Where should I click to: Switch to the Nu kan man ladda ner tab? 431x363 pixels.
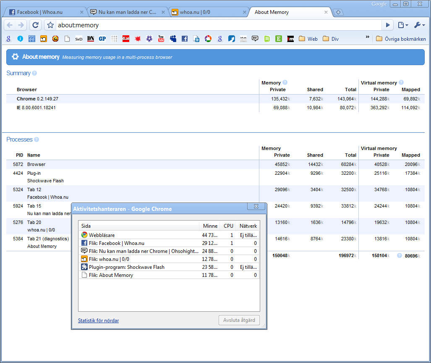click(127, 12)
